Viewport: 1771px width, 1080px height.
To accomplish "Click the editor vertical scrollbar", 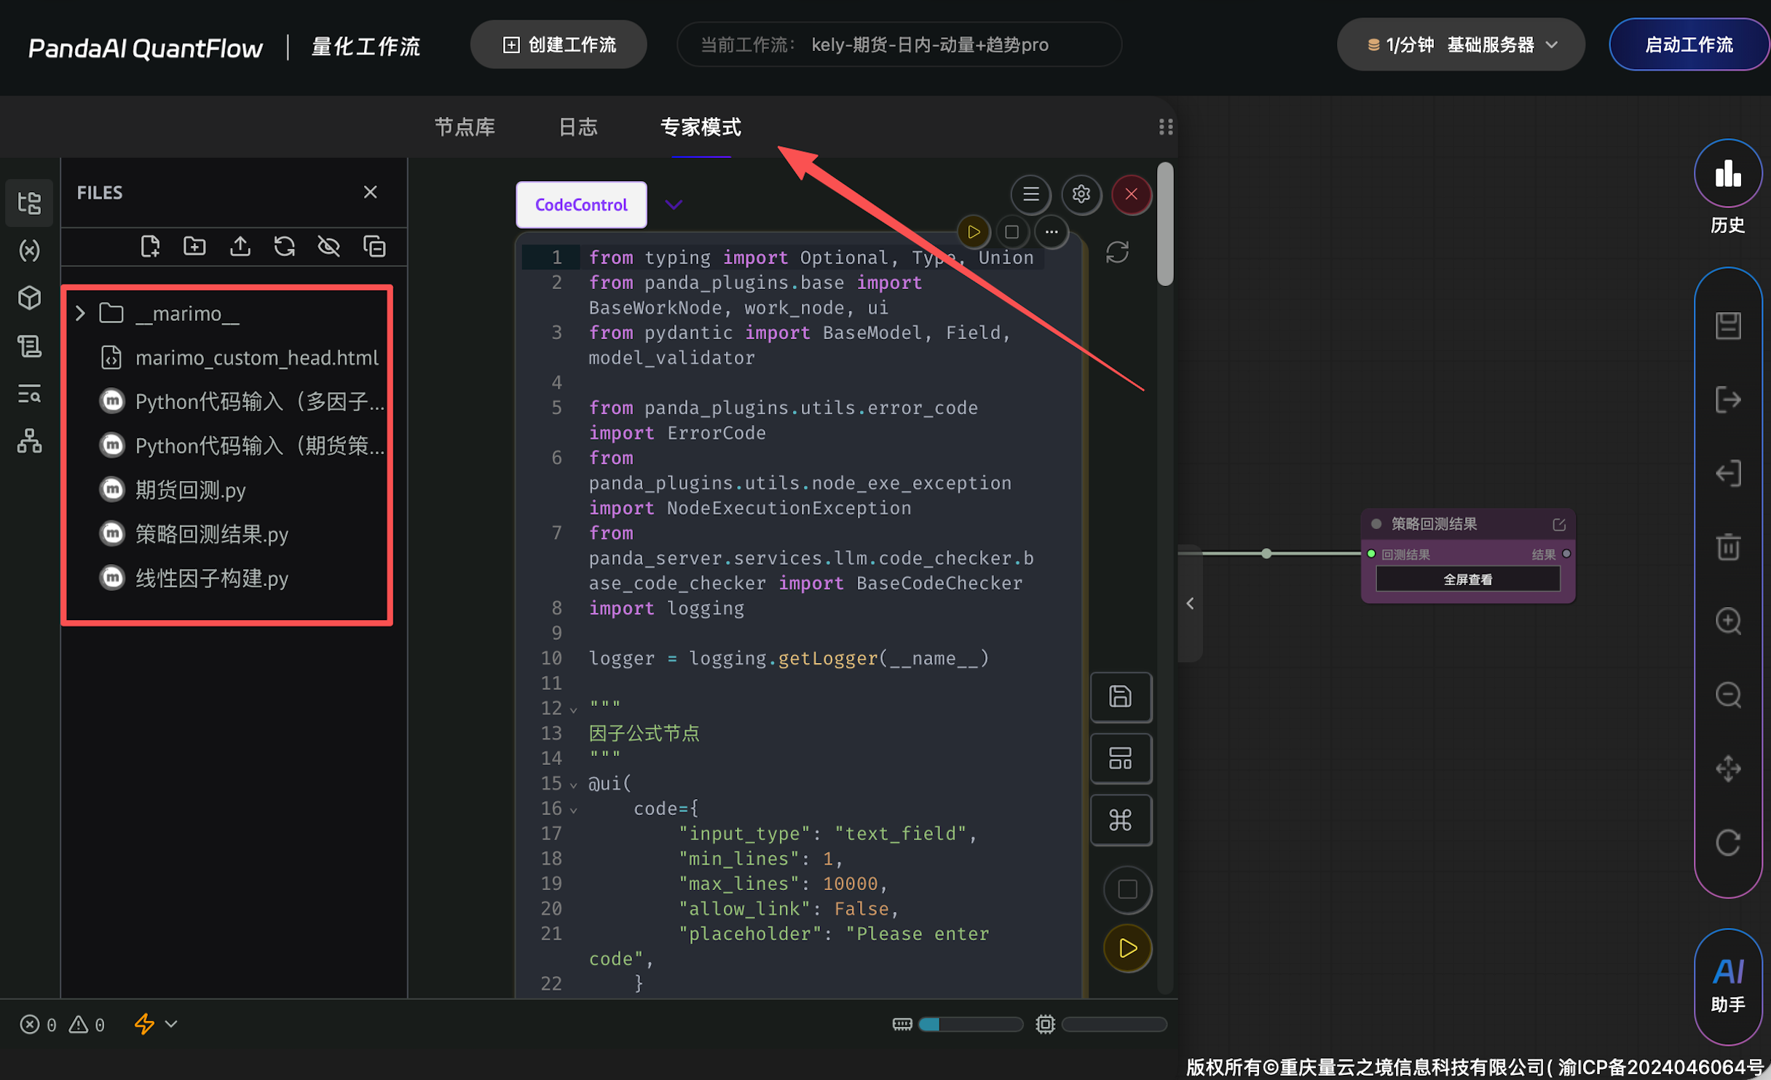I will pos(1165,224).
